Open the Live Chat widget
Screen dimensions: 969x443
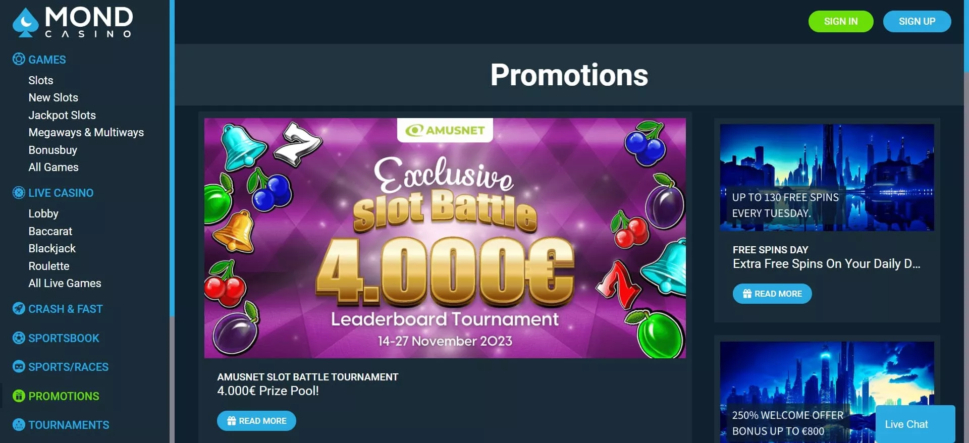click(916, 424)
